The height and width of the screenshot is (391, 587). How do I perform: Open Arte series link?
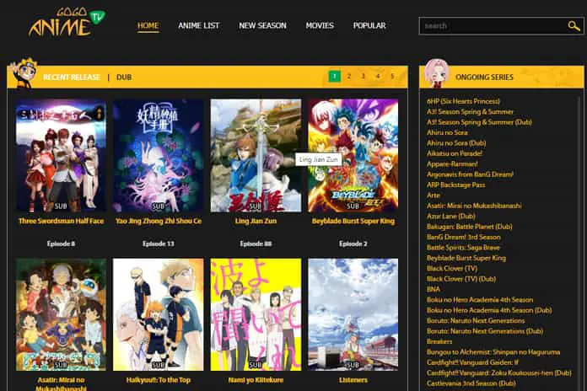[x=434, y=195]
